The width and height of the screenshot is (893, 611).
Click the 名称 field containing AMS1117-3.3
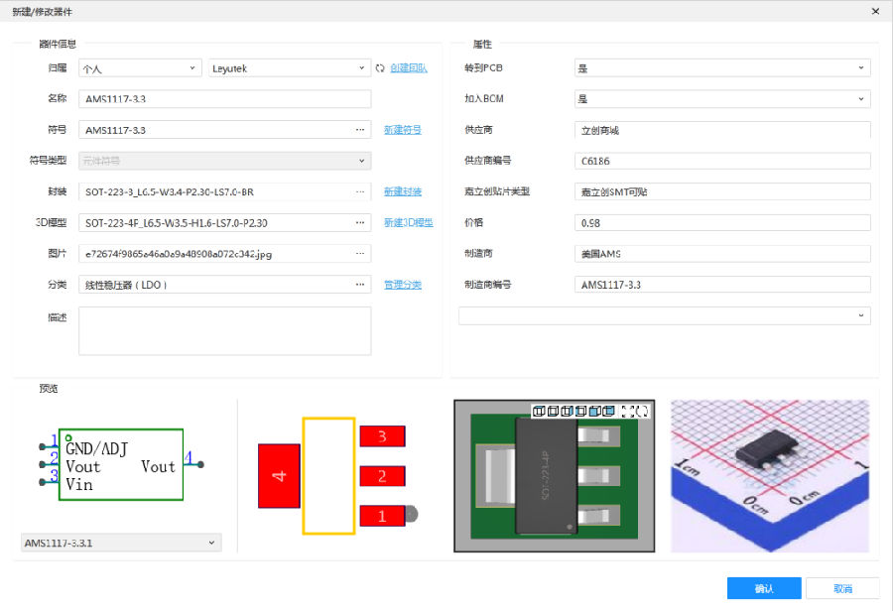pos(225,98)
